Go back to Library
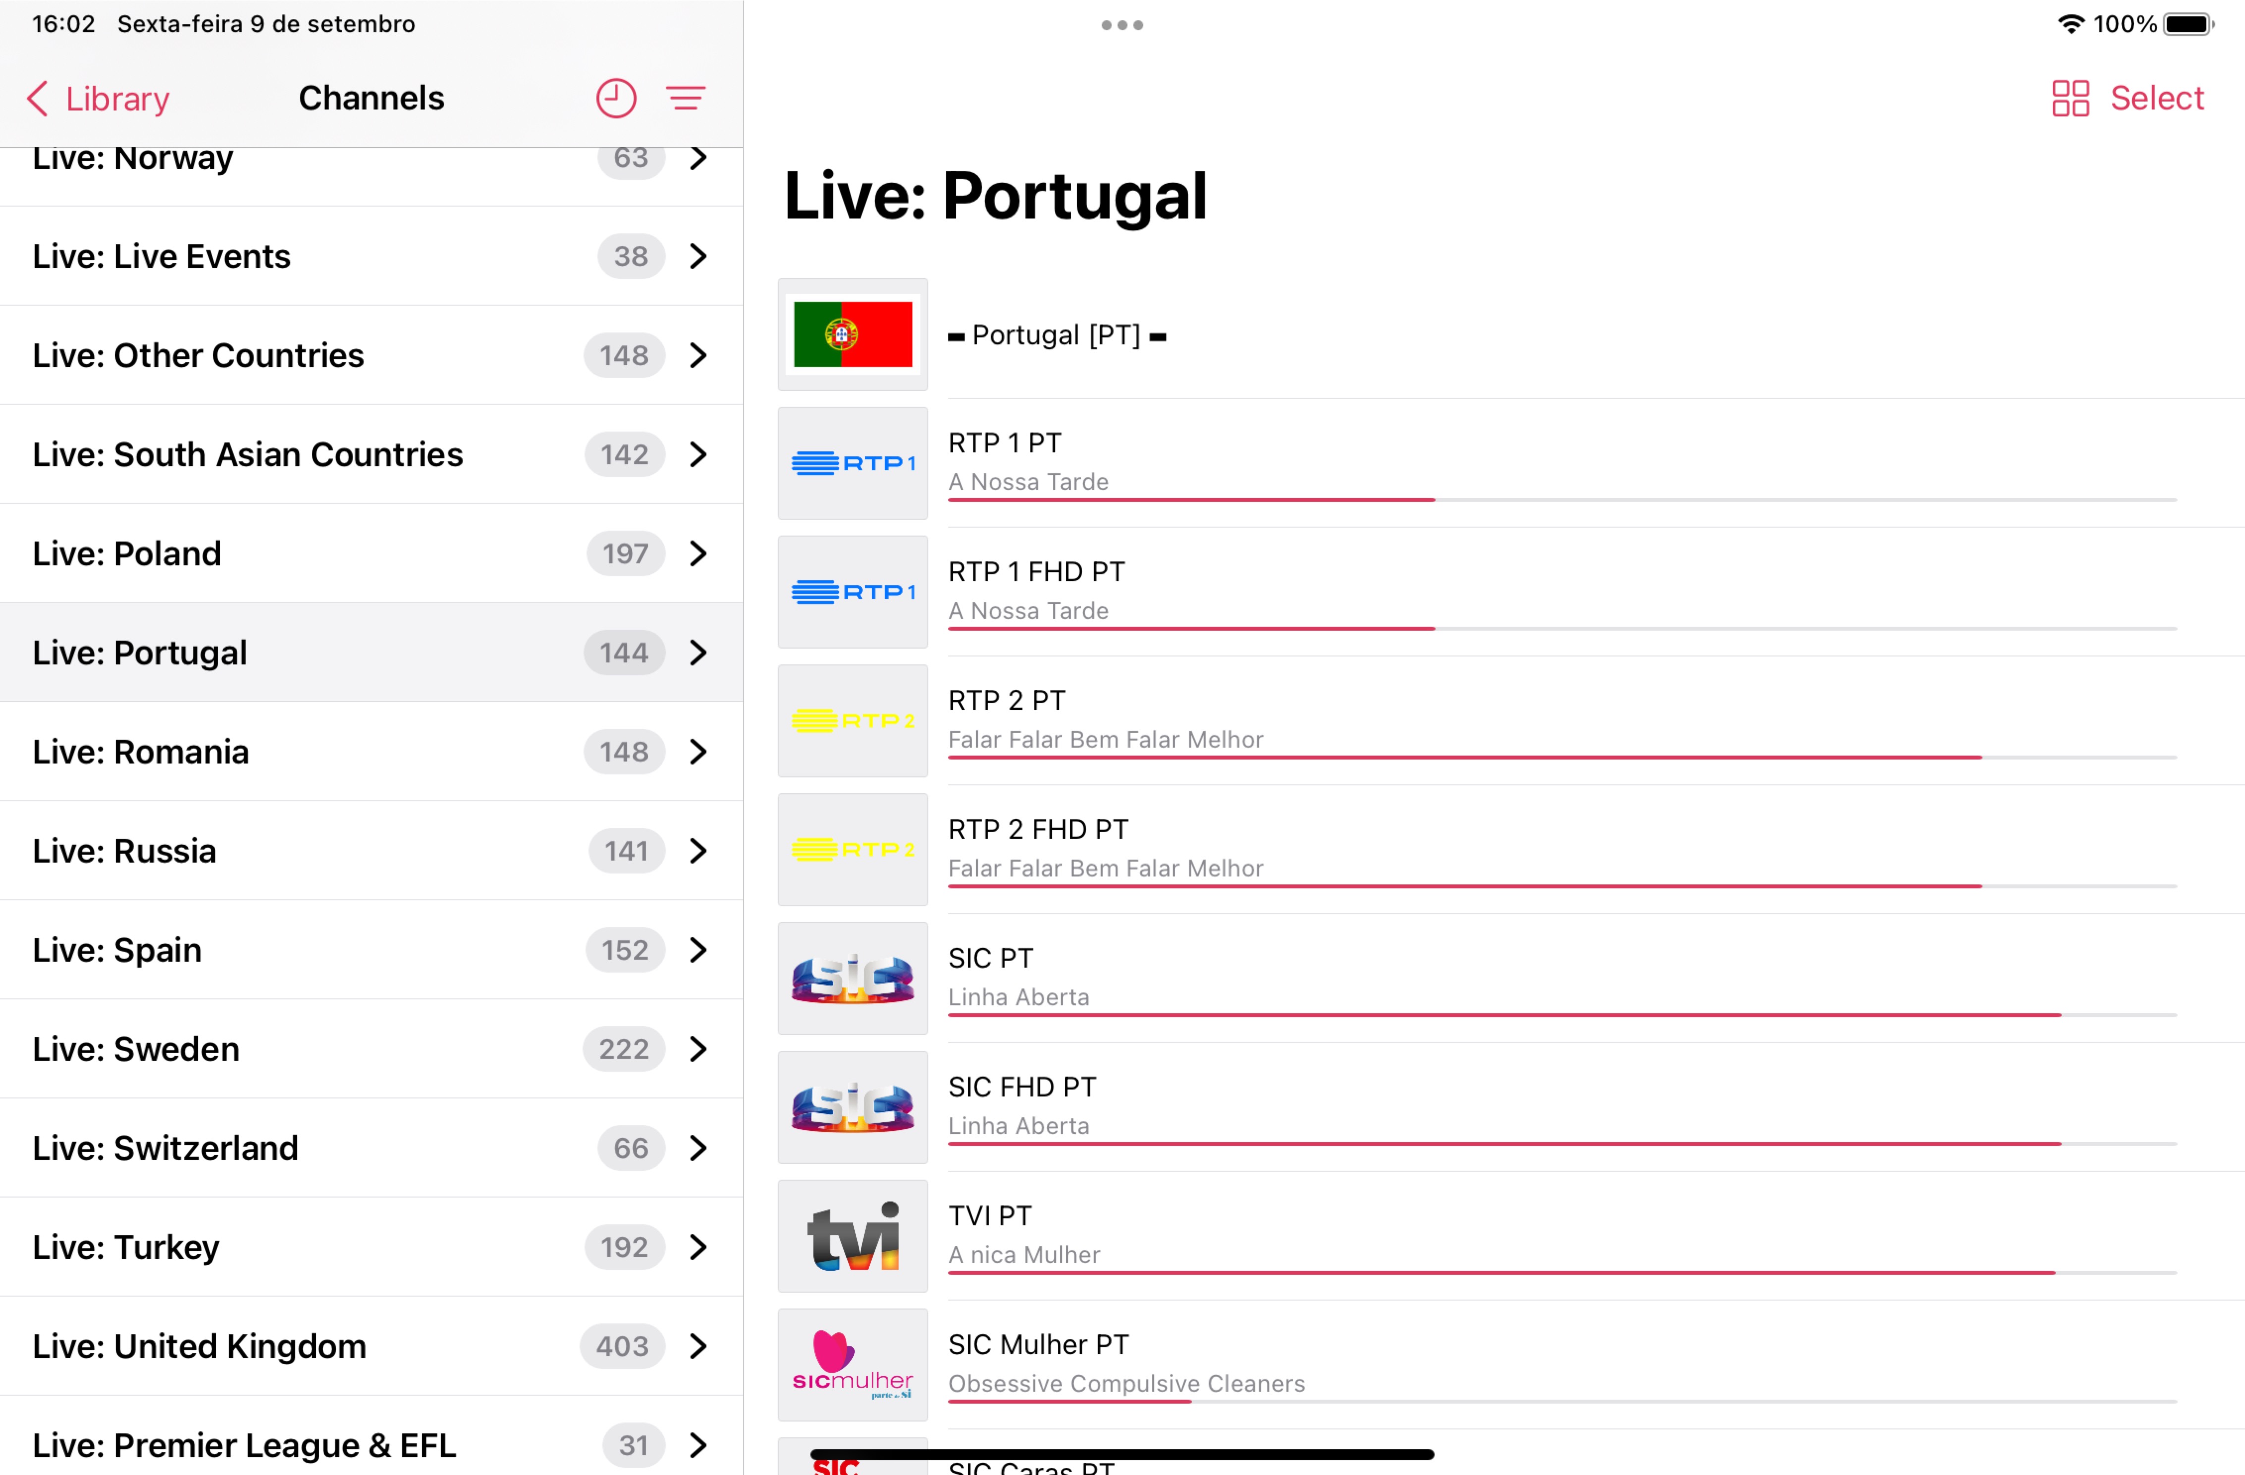The width and height of the screenshot is (2245, 1475). 99,98
